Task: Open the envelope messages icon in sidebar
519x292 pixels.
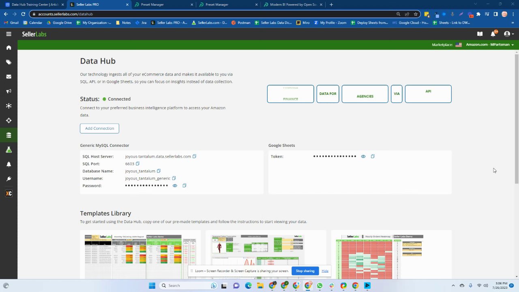Action: click(x=9, y=77)
